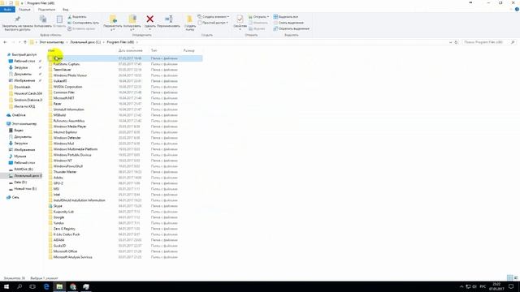Select Сеть in the navigation pane
The height and width of the screenshot is (292, 520).
click(x=15, y=197)
